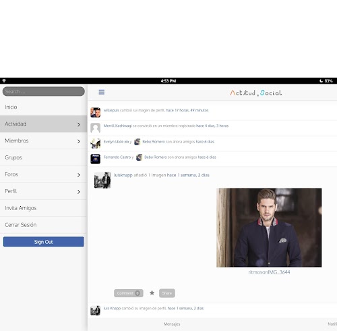Go to Inicio in sidebar

[43, 107]
